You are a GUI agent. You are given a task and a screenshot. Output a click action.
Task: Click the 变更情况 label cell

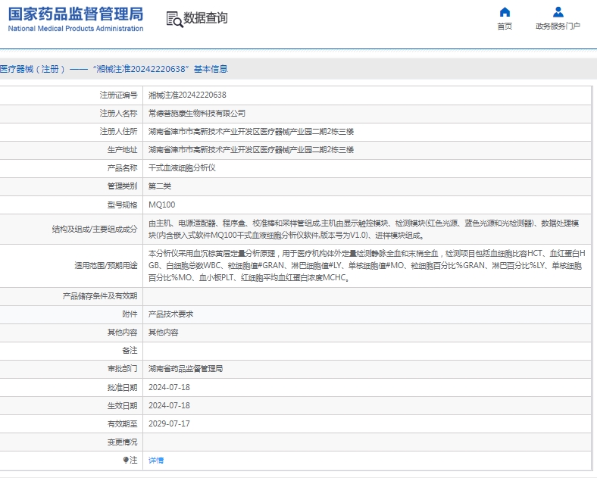[x=71, y=442]
